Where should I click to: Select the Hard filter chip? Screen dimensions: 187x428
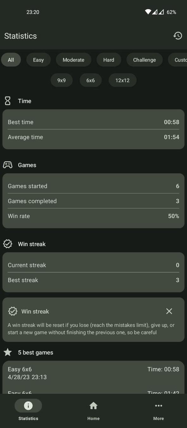[x=109, y=60]
